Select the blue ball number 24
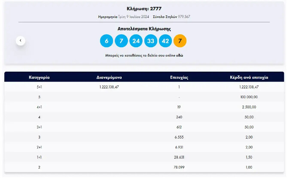This screenshot has width=287, height=178. pos(137,41)
